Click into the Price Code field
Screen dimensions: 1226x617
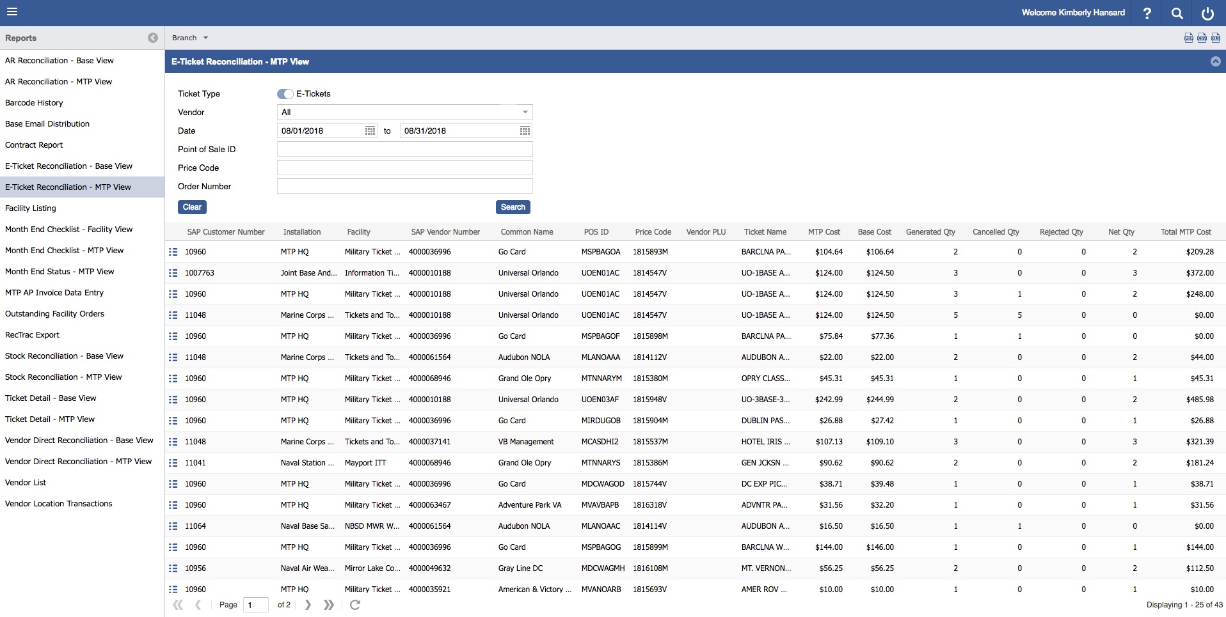pos(404,168)
